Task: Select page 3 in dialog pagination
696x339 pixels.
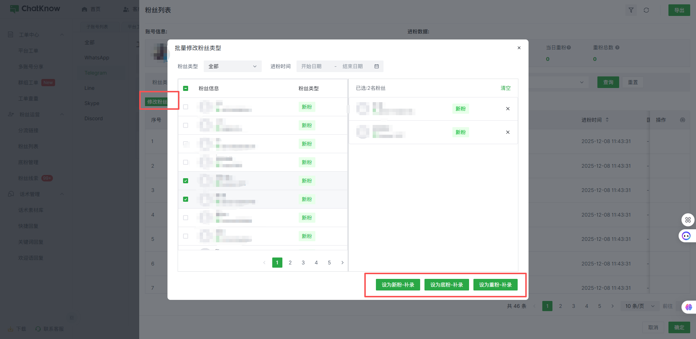Action: [x=303, y=263]
